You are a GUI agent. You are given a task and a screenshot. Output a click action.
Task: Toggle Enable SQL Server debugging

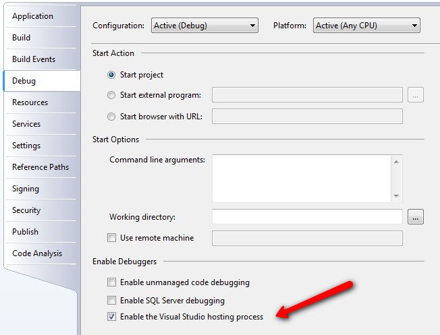click(111, 300)
